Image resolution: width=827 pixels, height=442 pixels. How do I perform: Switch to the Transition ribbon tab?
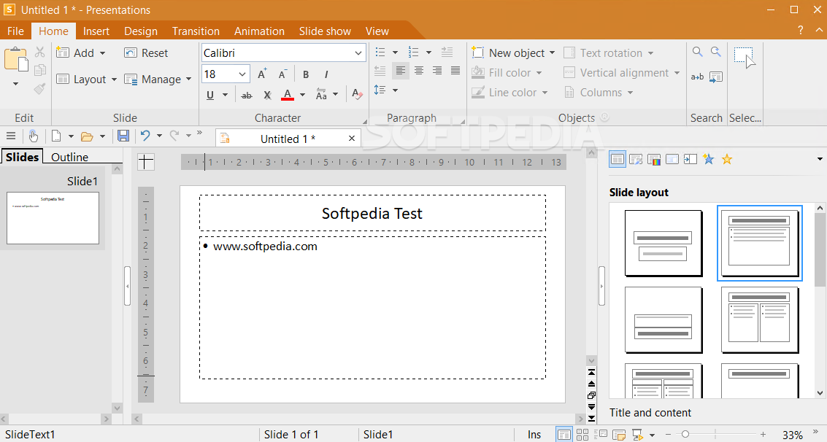point(196,31)
